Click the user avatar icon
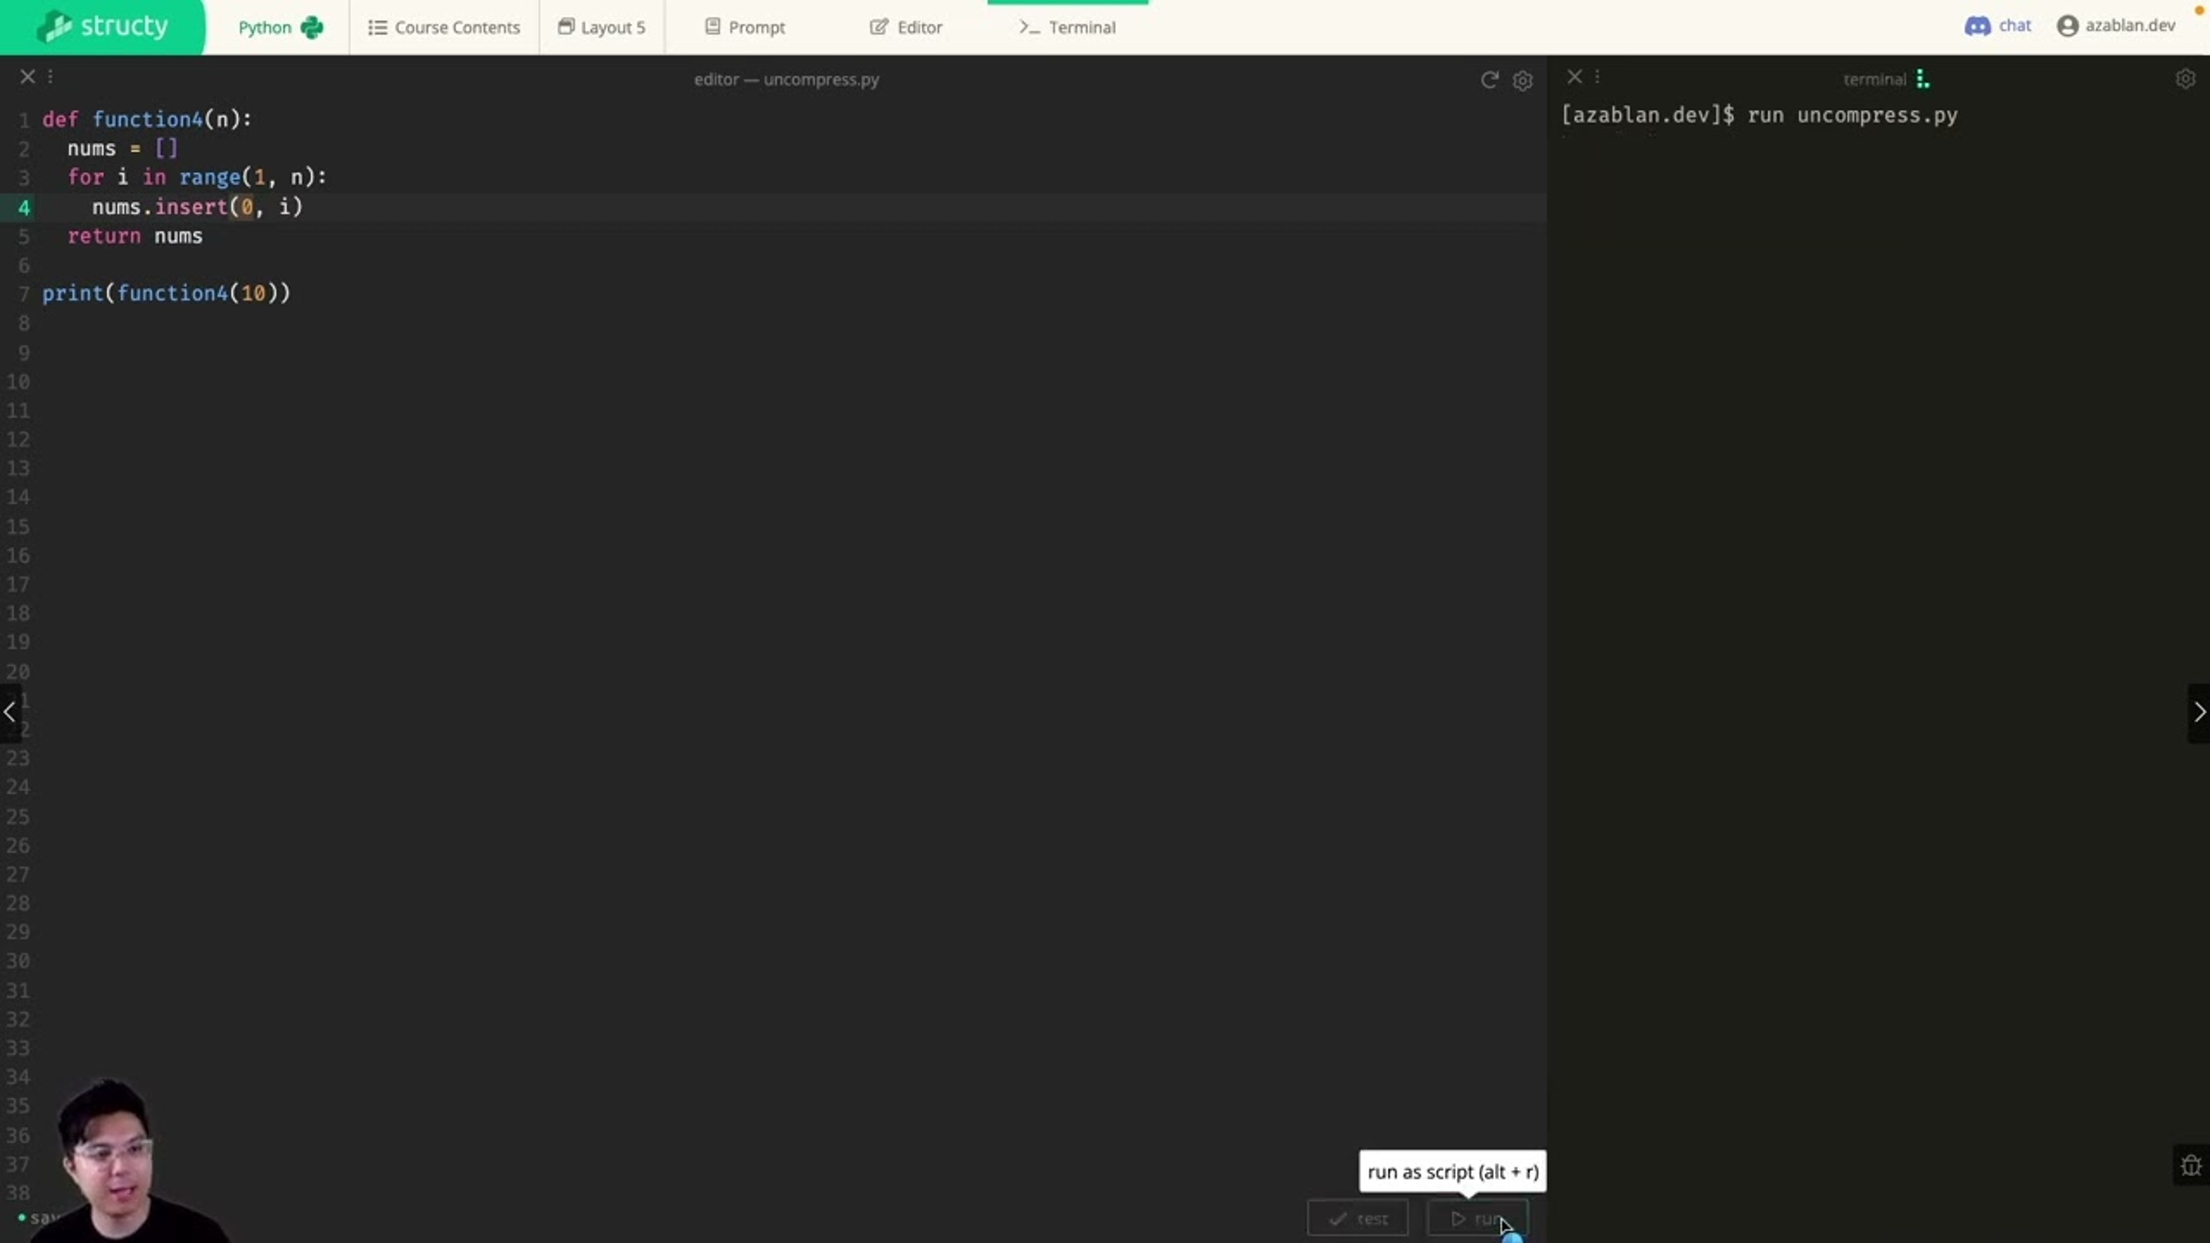Viewport: 2210px width, 1243px height. click(2068, 26)
